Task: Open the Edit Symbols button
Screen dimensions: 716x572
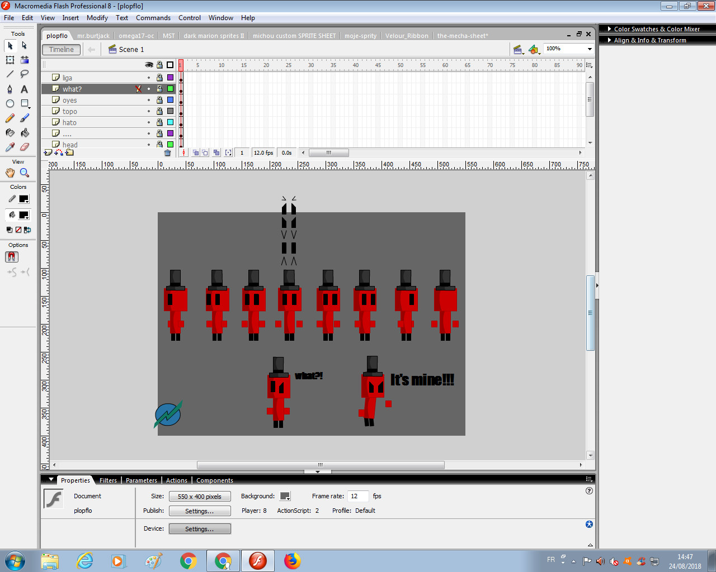Action: (534, 49)
